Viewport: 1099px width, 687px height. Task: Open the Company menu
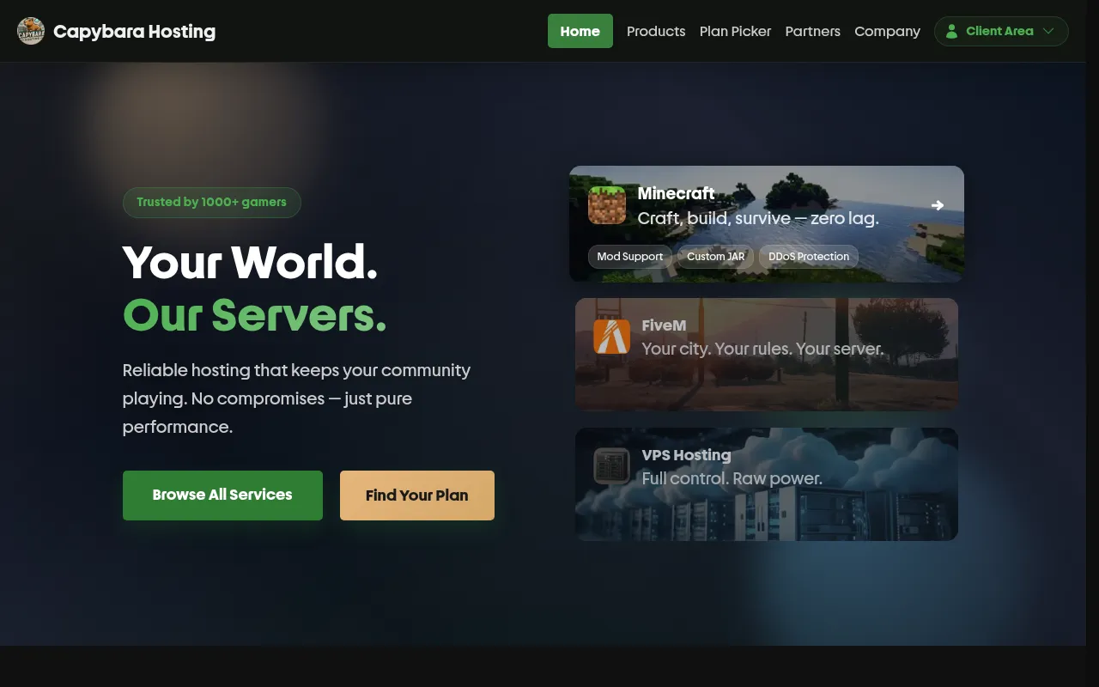pyautogui.click(x=887, y=31)
